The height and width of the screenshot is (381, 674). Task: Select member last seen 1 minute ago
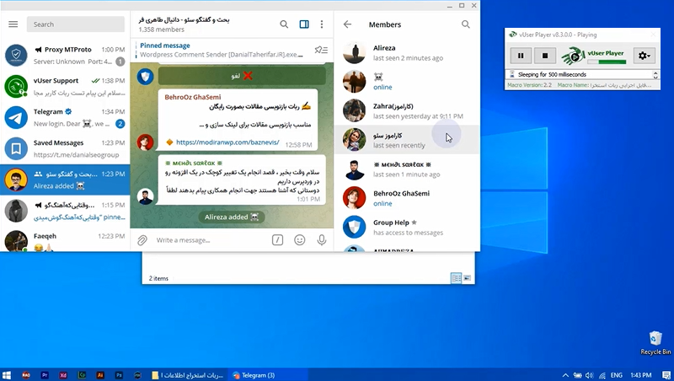tap(407, 169)
